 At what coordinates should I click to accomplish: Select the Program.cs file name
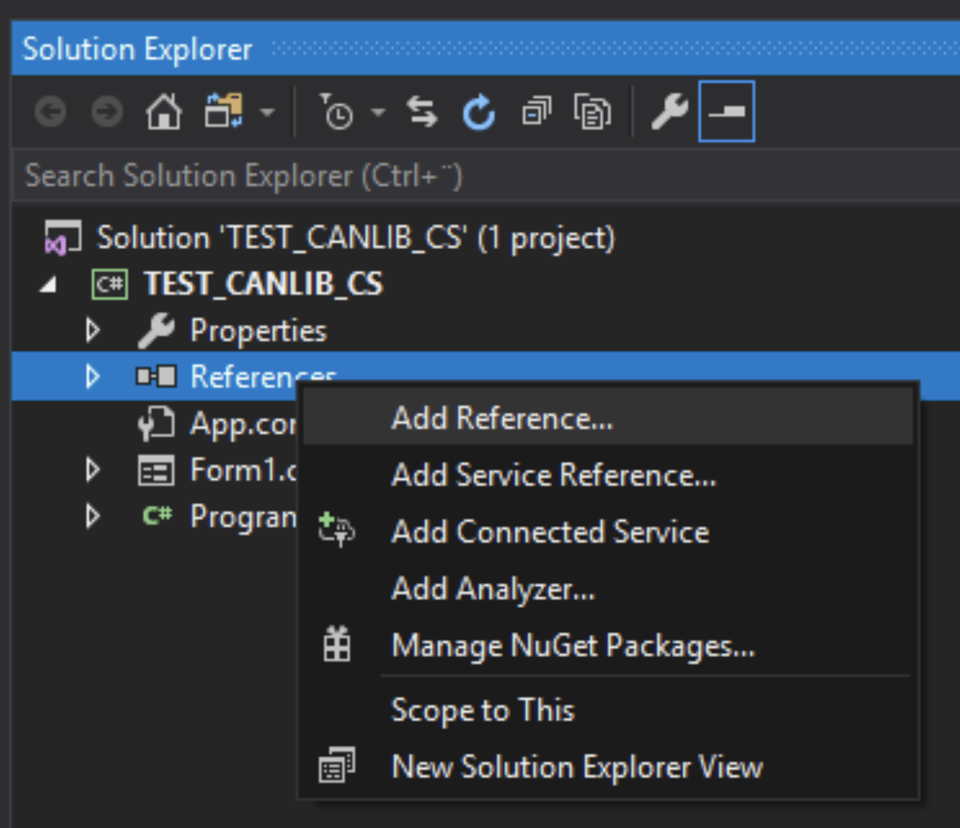tap(244, 517)
